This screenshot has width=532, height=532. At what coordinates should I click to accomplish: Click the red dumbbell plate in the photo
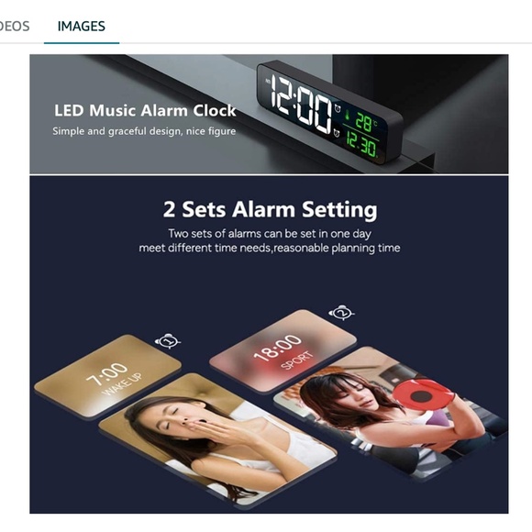tap(422, 395)
